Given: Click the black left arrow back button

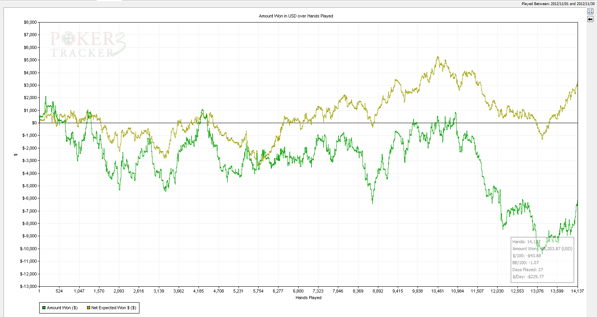Looking at the screenshot, I should tap(590, 19).
